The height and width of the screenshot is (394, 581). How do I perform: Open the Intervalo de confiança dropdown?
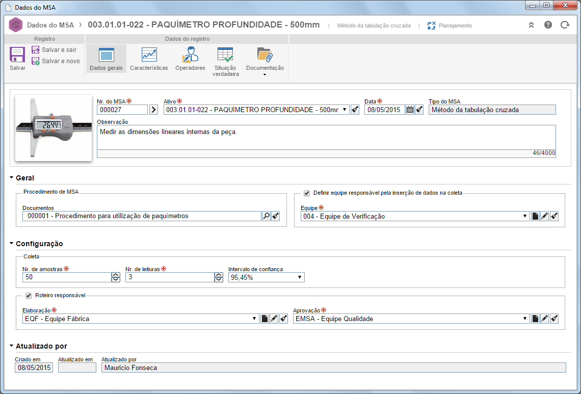click(299, 277)
